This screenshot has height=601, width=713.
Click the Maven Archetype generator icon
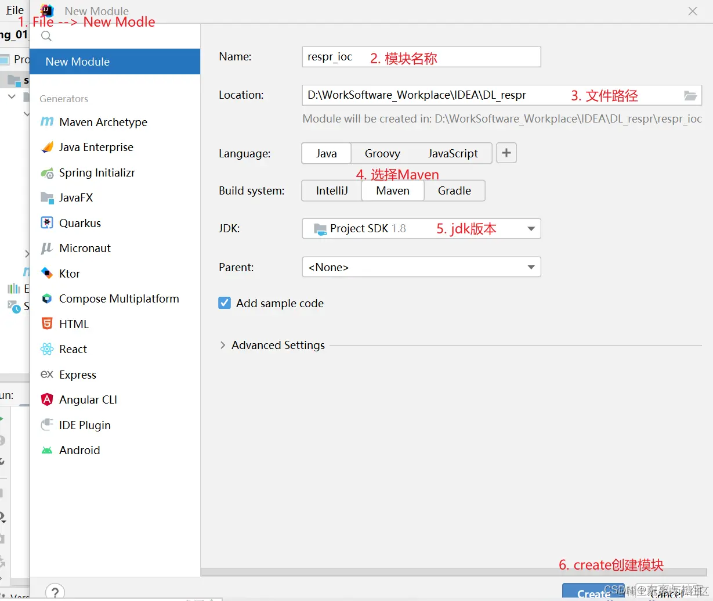[x=47, y=122]
